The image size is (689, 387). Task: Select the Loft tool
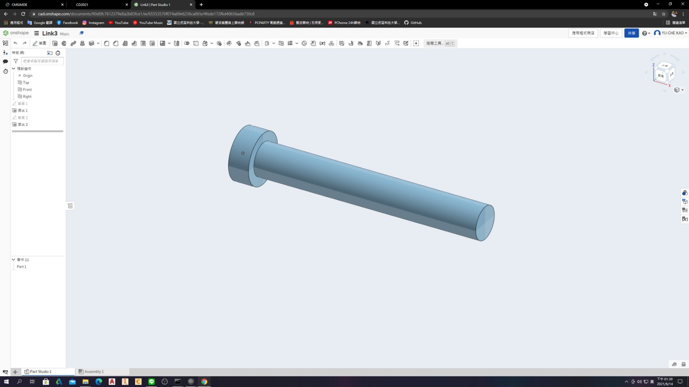pyautogui.click(x=82, y=43)
